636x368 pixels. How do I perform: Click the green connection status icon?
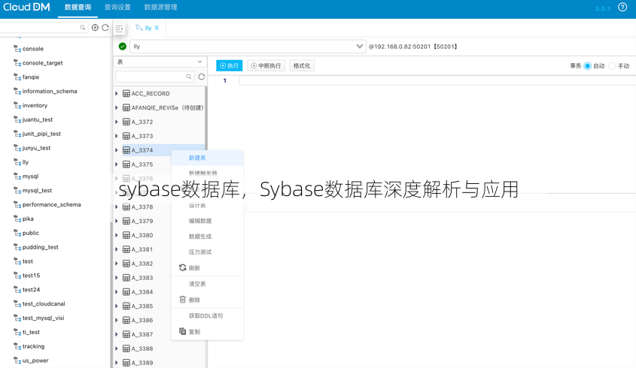123,46
